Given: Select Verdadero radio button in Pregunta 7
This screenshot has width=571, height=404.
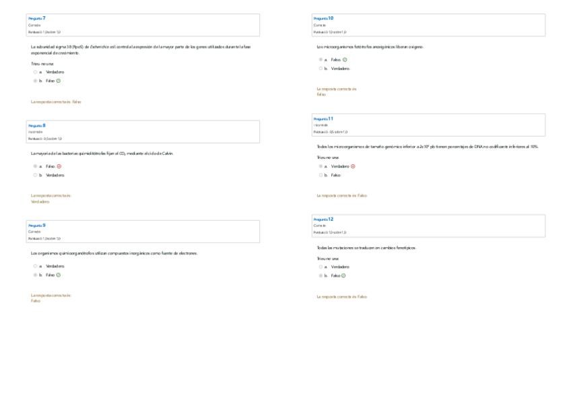Looking at the screenshot, I should [35, 71].
